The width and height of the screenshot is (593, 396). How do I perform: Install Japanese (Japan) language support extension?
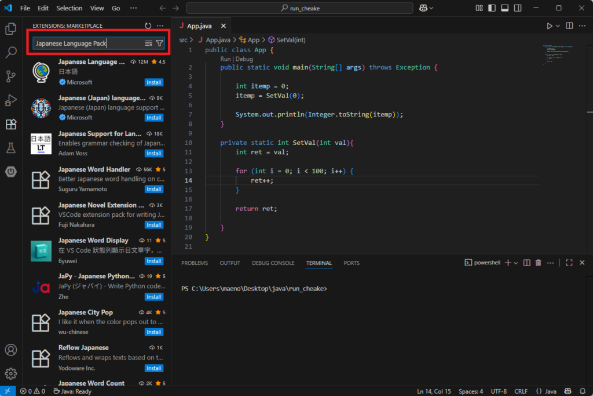pyautogui.click(x=154, y=118)
